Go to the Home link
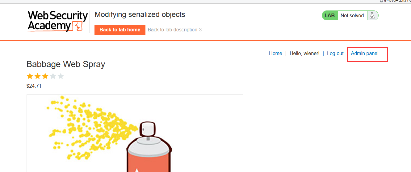 (275, 54)
